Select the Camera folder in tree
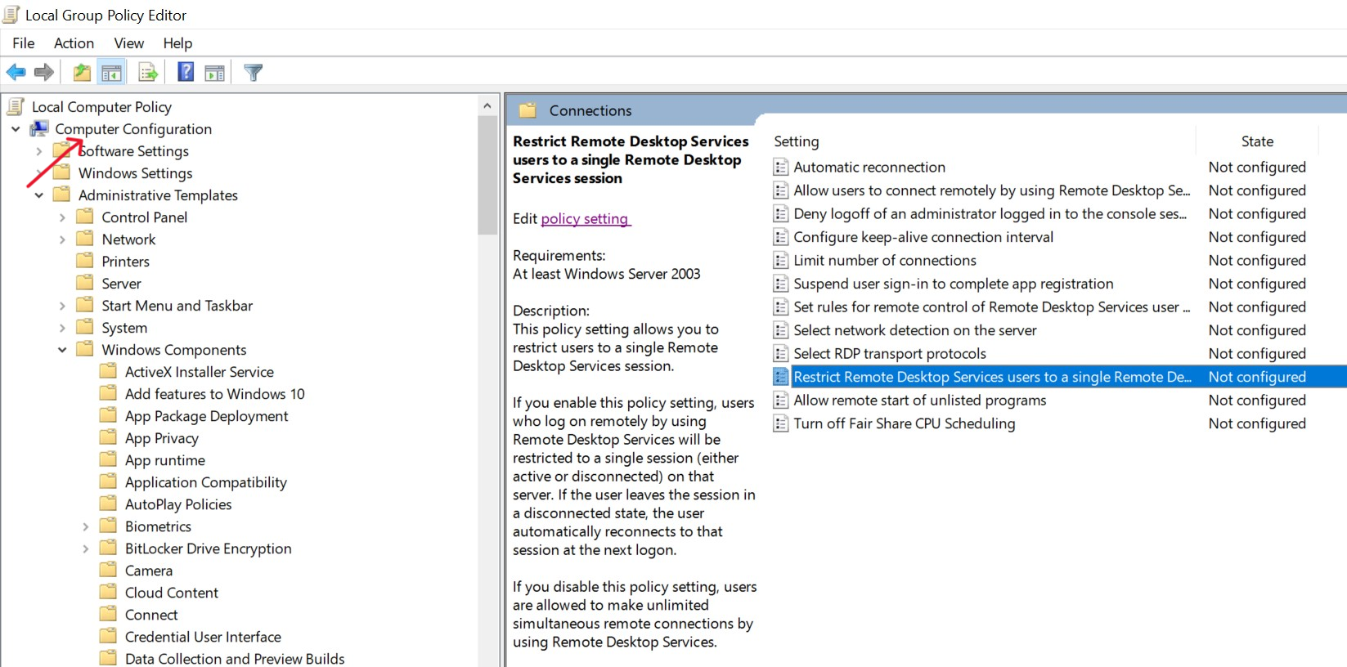The width and height of the screenshot is (1347, 667). [x=149, y=571]
